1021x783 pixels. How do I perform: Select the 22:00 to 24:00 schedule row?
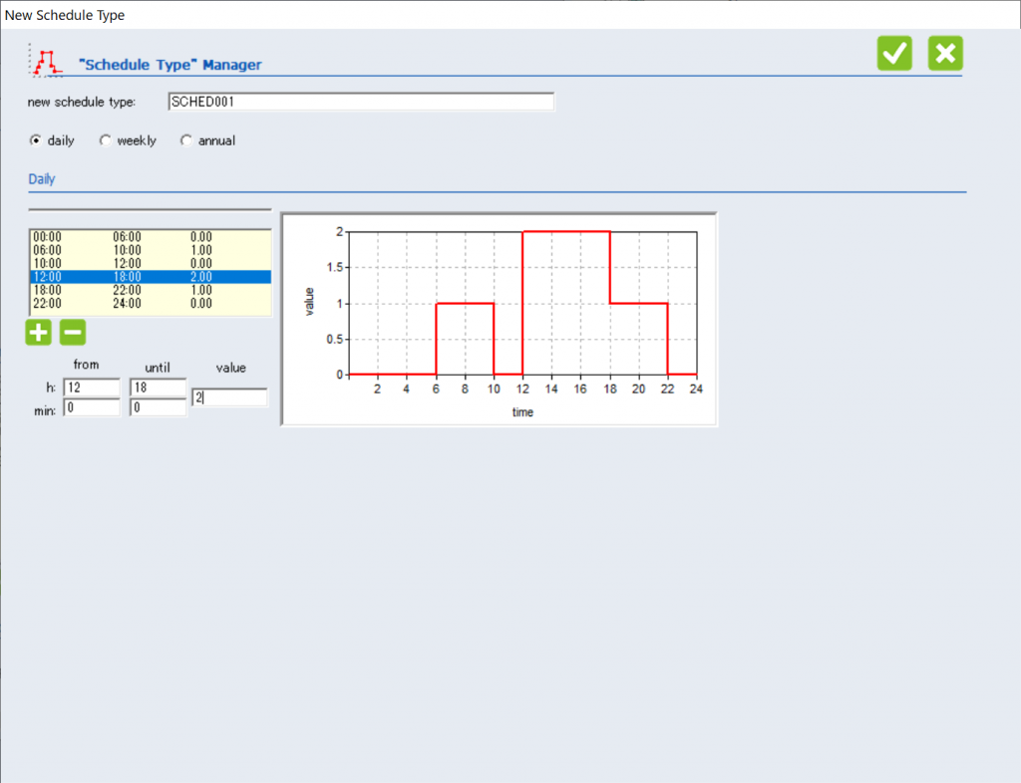pos(150,303)
